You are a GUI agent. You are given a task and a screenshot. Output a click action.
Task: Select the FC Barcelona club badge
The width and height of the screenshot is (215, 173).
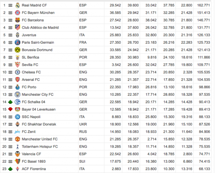click(x=17, y=20)
